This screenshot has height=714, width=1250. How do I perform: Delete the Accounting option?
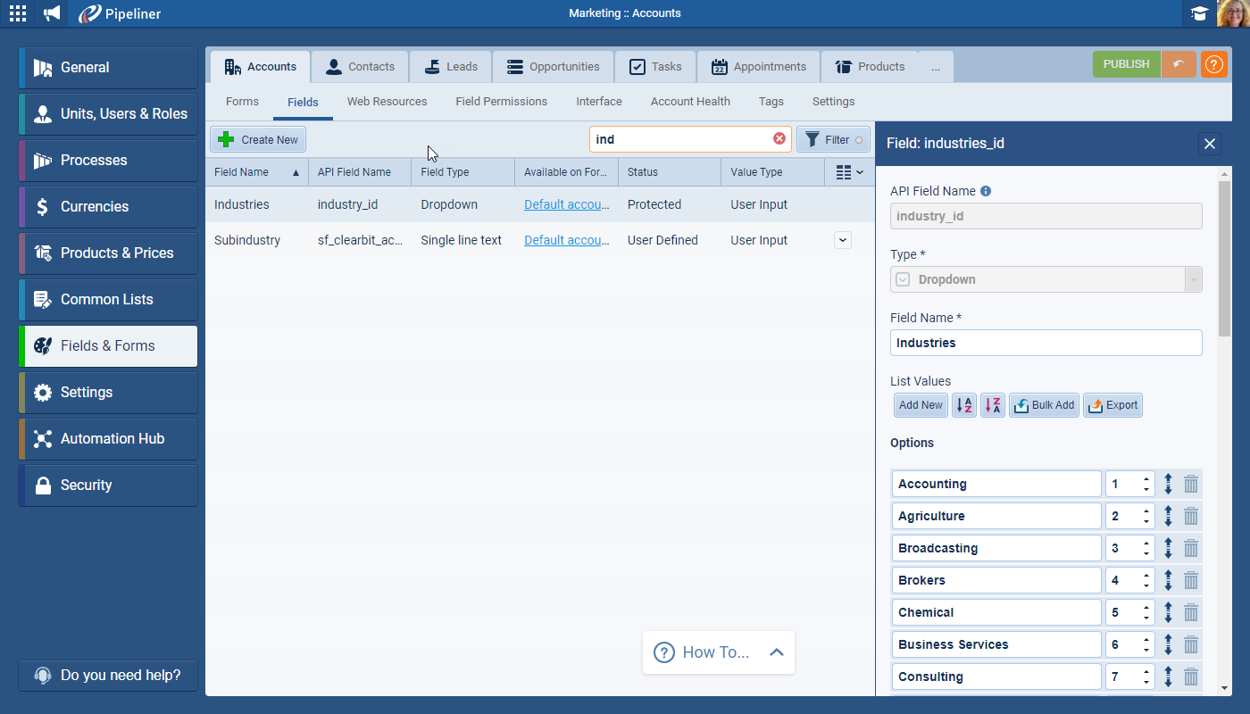tap(1191, 484)
